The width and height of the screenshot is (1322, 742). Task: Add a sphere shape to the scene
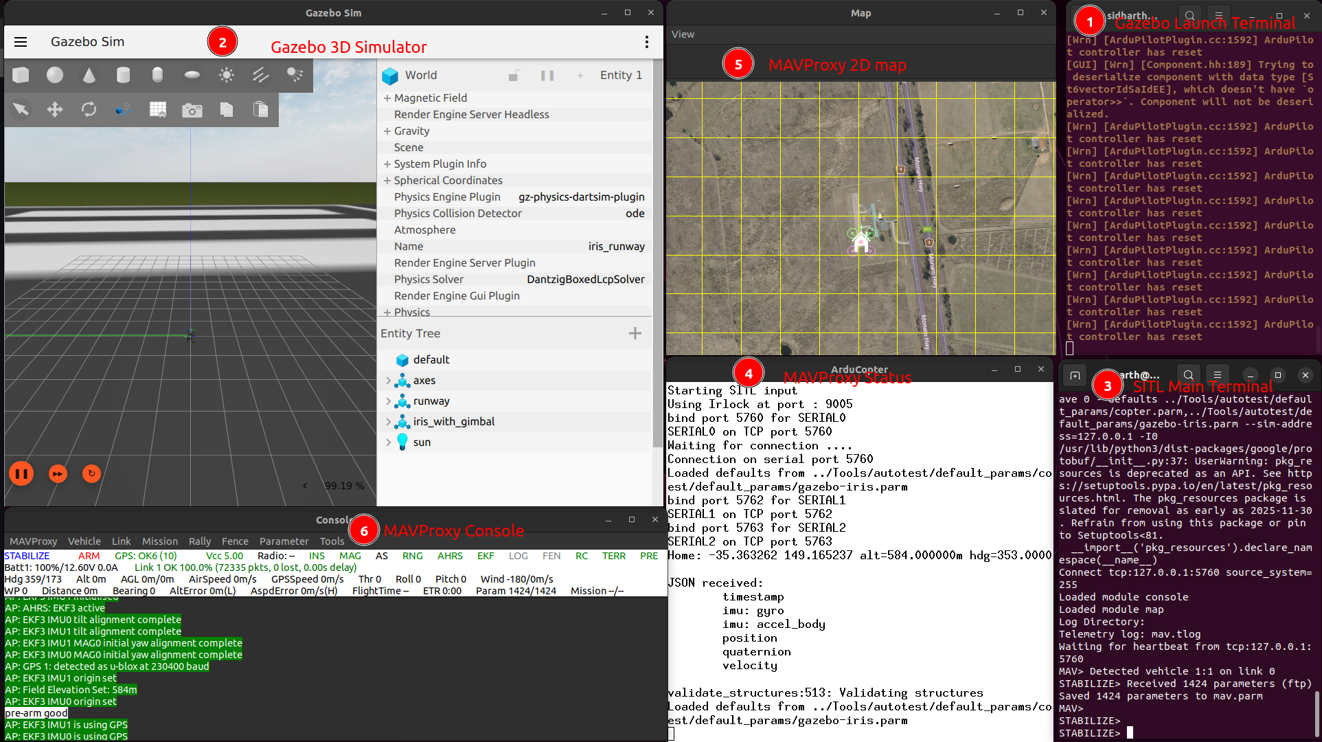click(55, 76)
